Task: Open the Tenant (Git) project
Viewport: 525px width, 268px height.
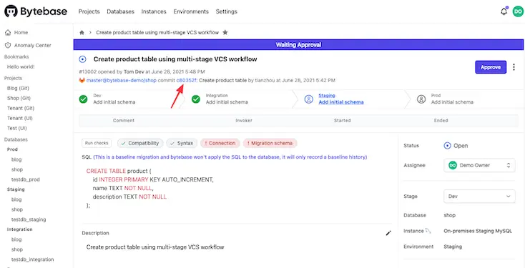Action: coord(21,108)
